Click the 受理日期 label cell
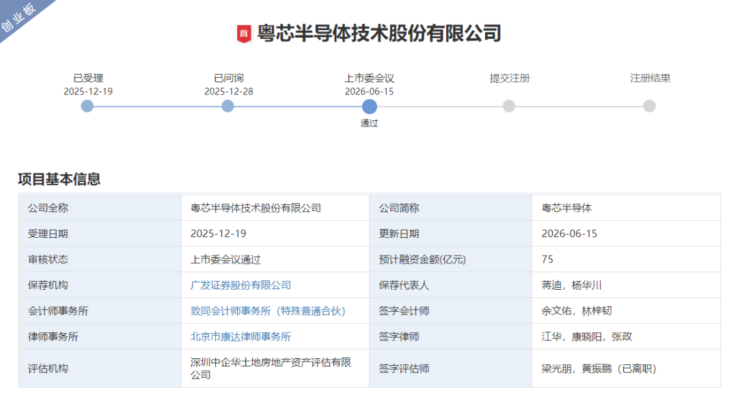 tap(100, 234)
